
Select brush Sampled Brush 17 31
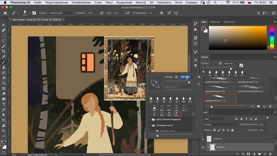[x=220, y=98]
